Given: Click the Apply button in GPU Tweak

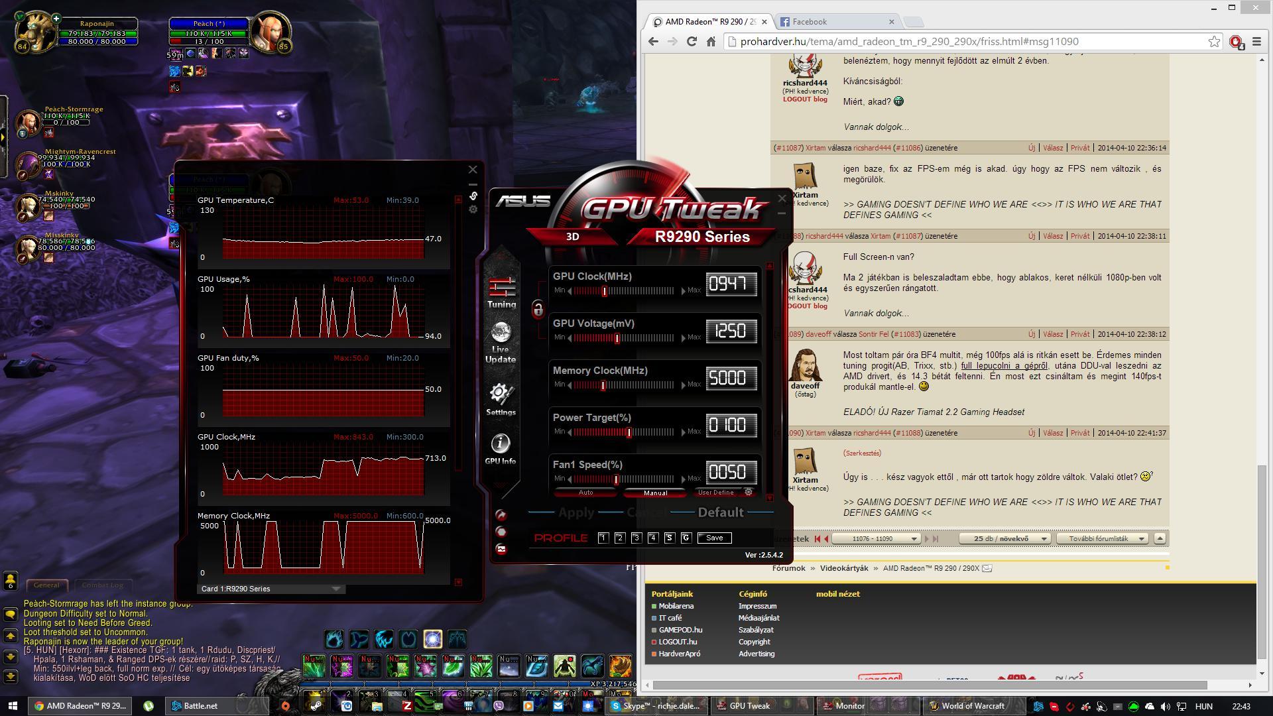Looking at the screenshot, I should pos(576,512).
